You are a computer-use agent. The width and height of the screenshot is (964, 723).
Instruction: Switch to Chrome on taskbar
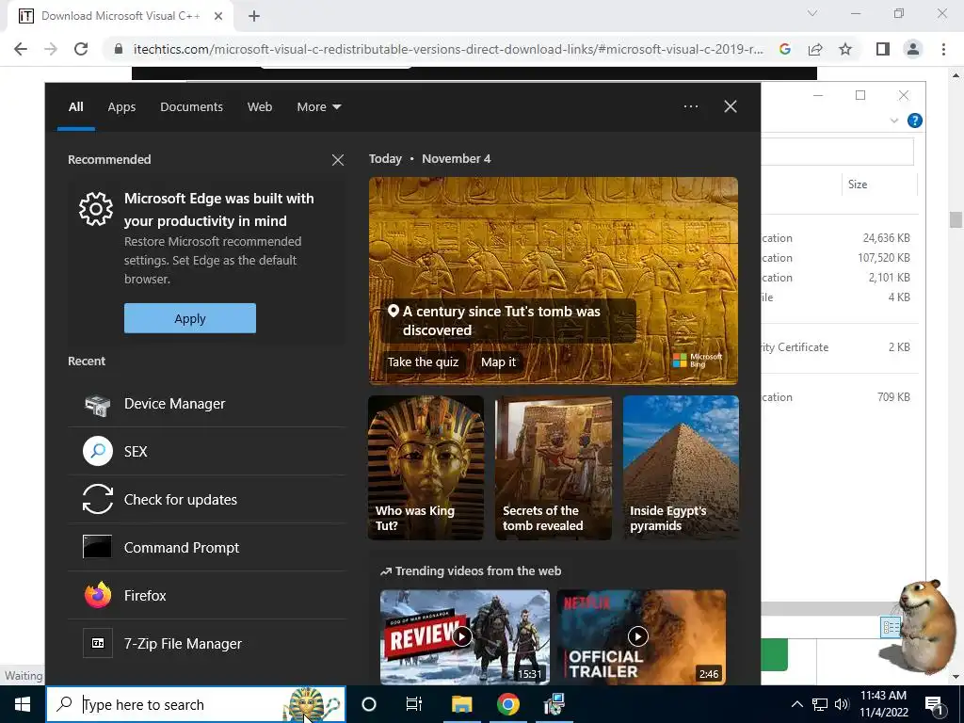point(507,704)
